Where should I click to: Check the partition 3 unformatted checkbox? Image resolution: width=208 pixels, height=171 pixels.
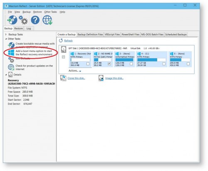pos(131,64)
